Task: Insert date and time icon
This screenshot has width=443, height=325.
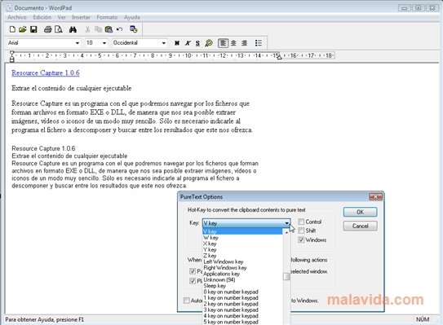Action: point(133,29)
